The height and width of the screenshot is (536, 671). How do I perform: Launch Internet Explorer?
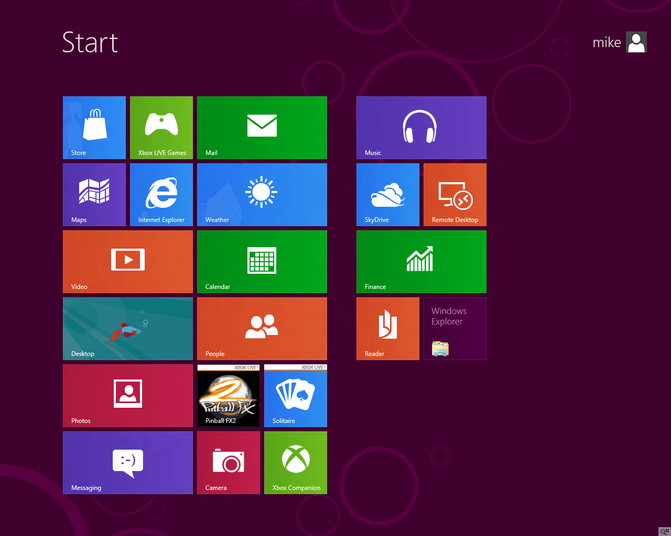[161, 194]
